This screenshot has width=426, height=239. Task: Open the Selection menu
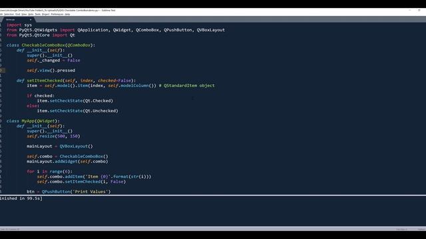[x=9, y=14]
